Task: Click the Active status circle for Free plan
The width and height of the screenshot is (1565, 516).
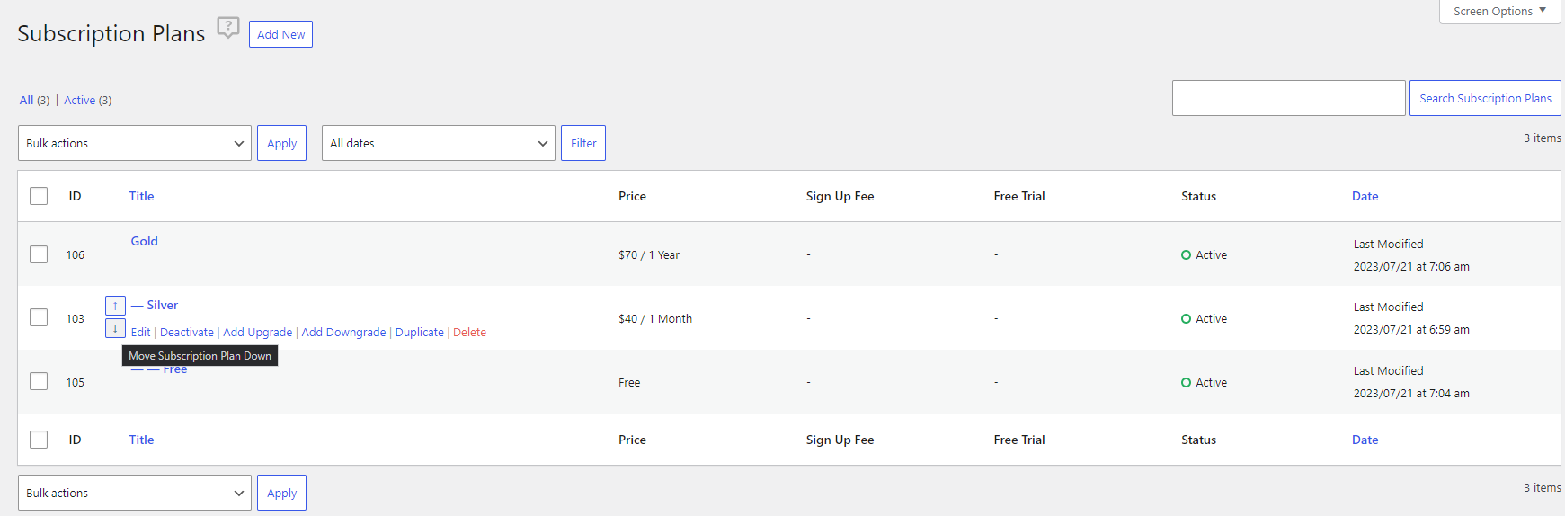Action: point(1186,383)
